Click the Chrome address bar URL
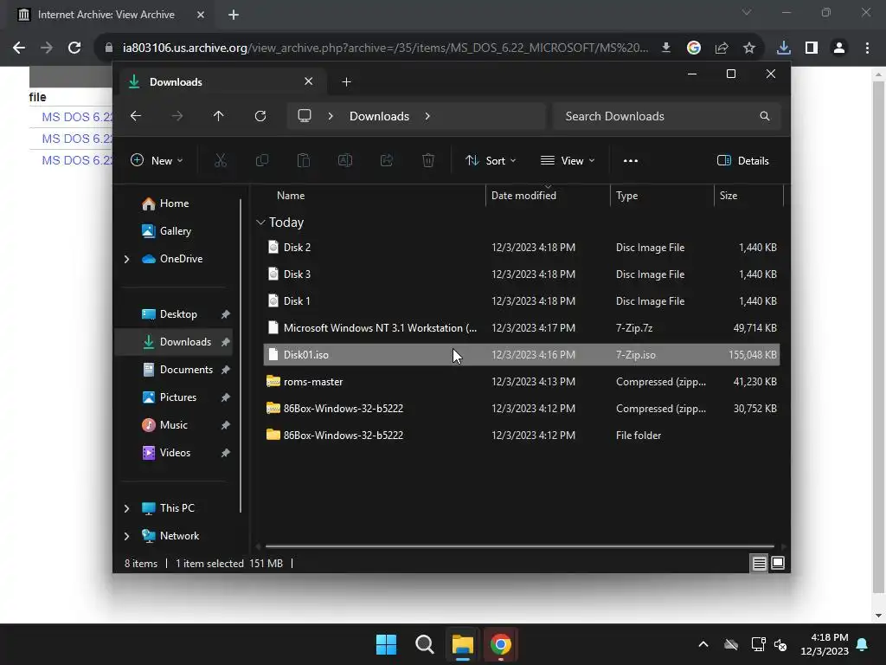Viewport: 886px width, 665px height. 385,48
